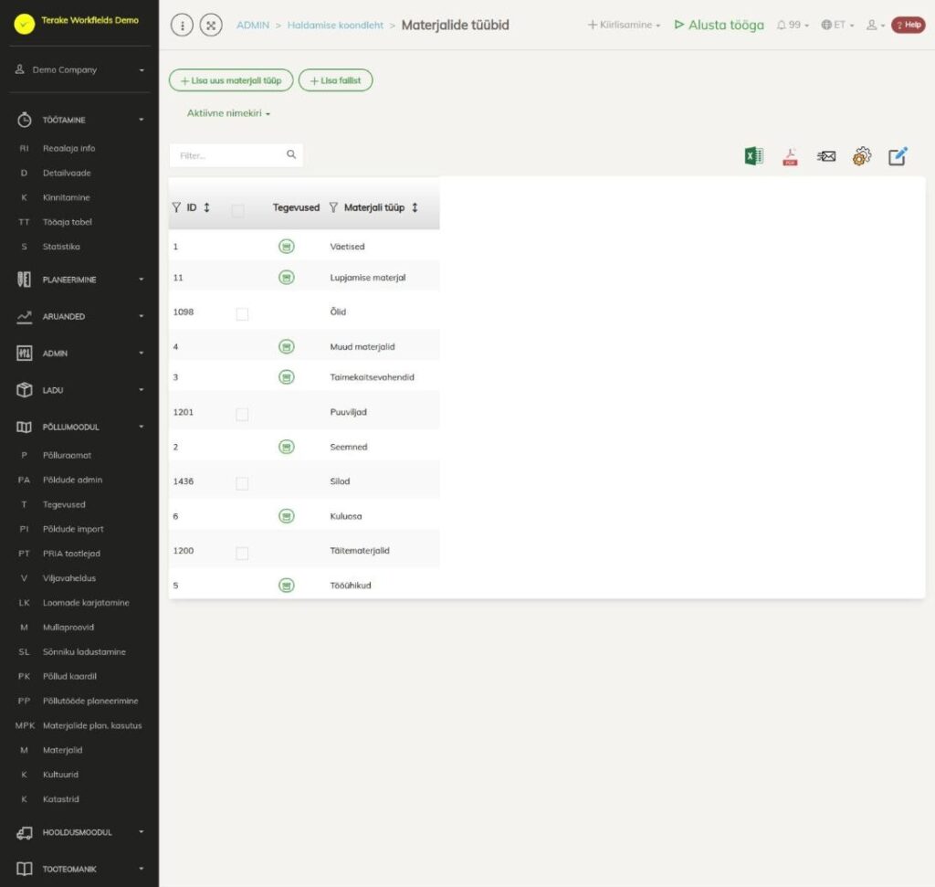Tick the checkbox for Õlid row
Screen dimensions: 935x887
(x=242, y=313)
